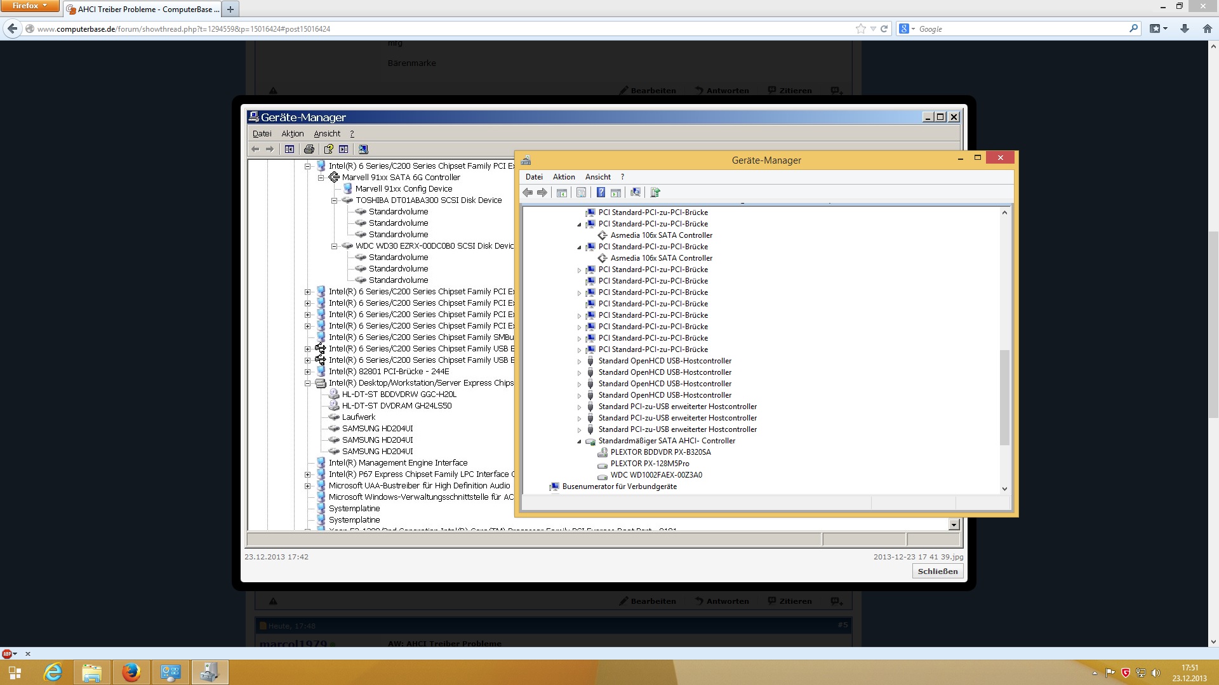Toggle the console tree pane toolbar icon

pos(562,193)
